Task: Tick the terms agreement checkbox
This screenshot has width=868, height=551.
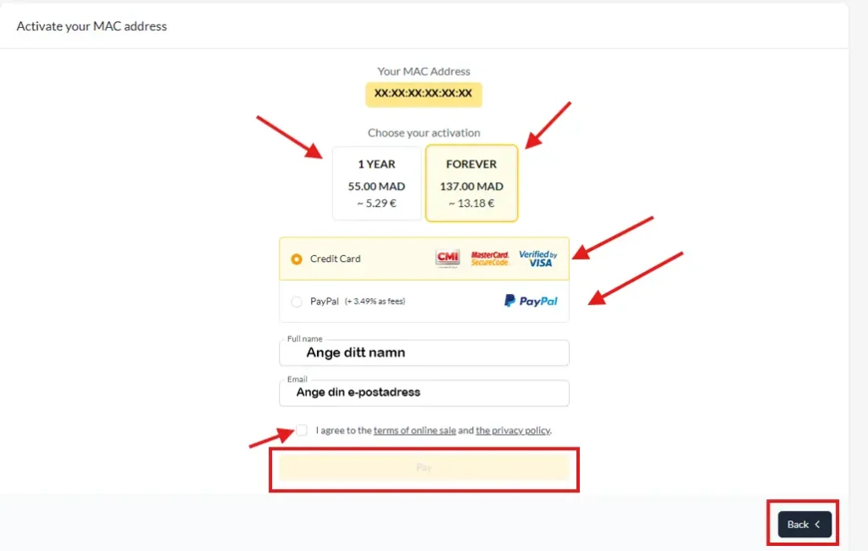Action: coord(302,431)
